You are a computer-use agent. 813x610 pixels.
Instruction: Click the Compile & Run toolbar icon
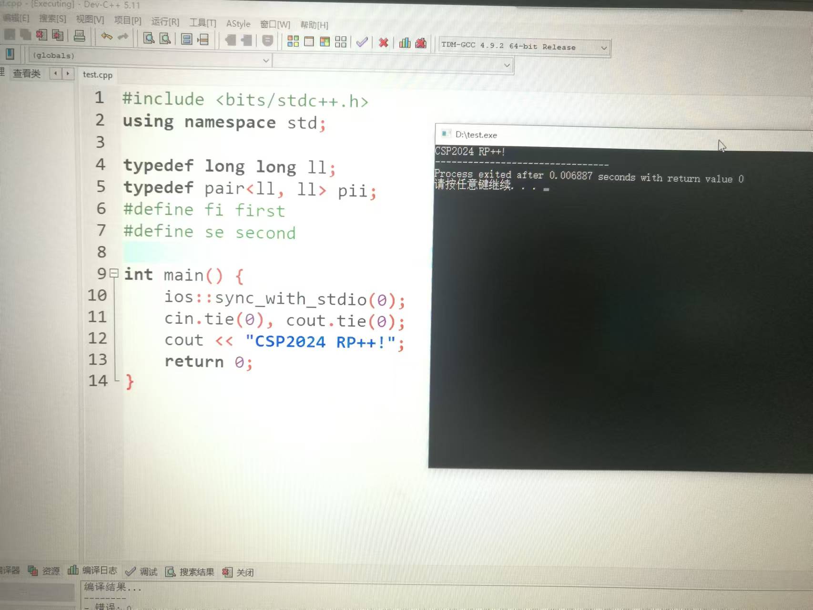(325, 42)
